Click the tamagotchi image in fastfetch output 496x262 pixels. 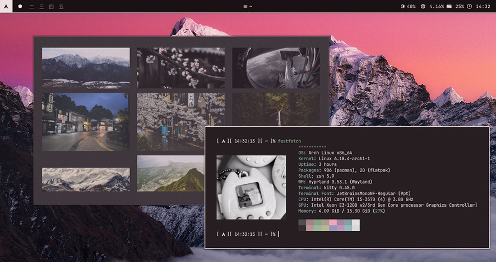coord(251,187)
